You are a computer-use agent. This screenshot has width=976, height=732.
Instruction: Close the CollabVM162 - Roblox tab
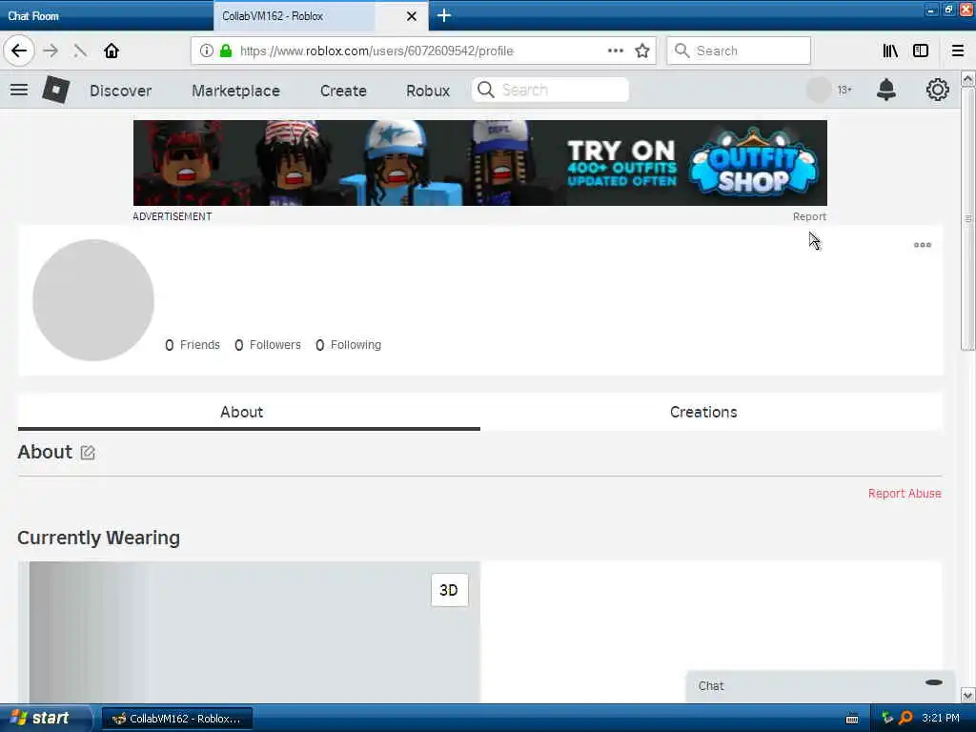point(412,16)
